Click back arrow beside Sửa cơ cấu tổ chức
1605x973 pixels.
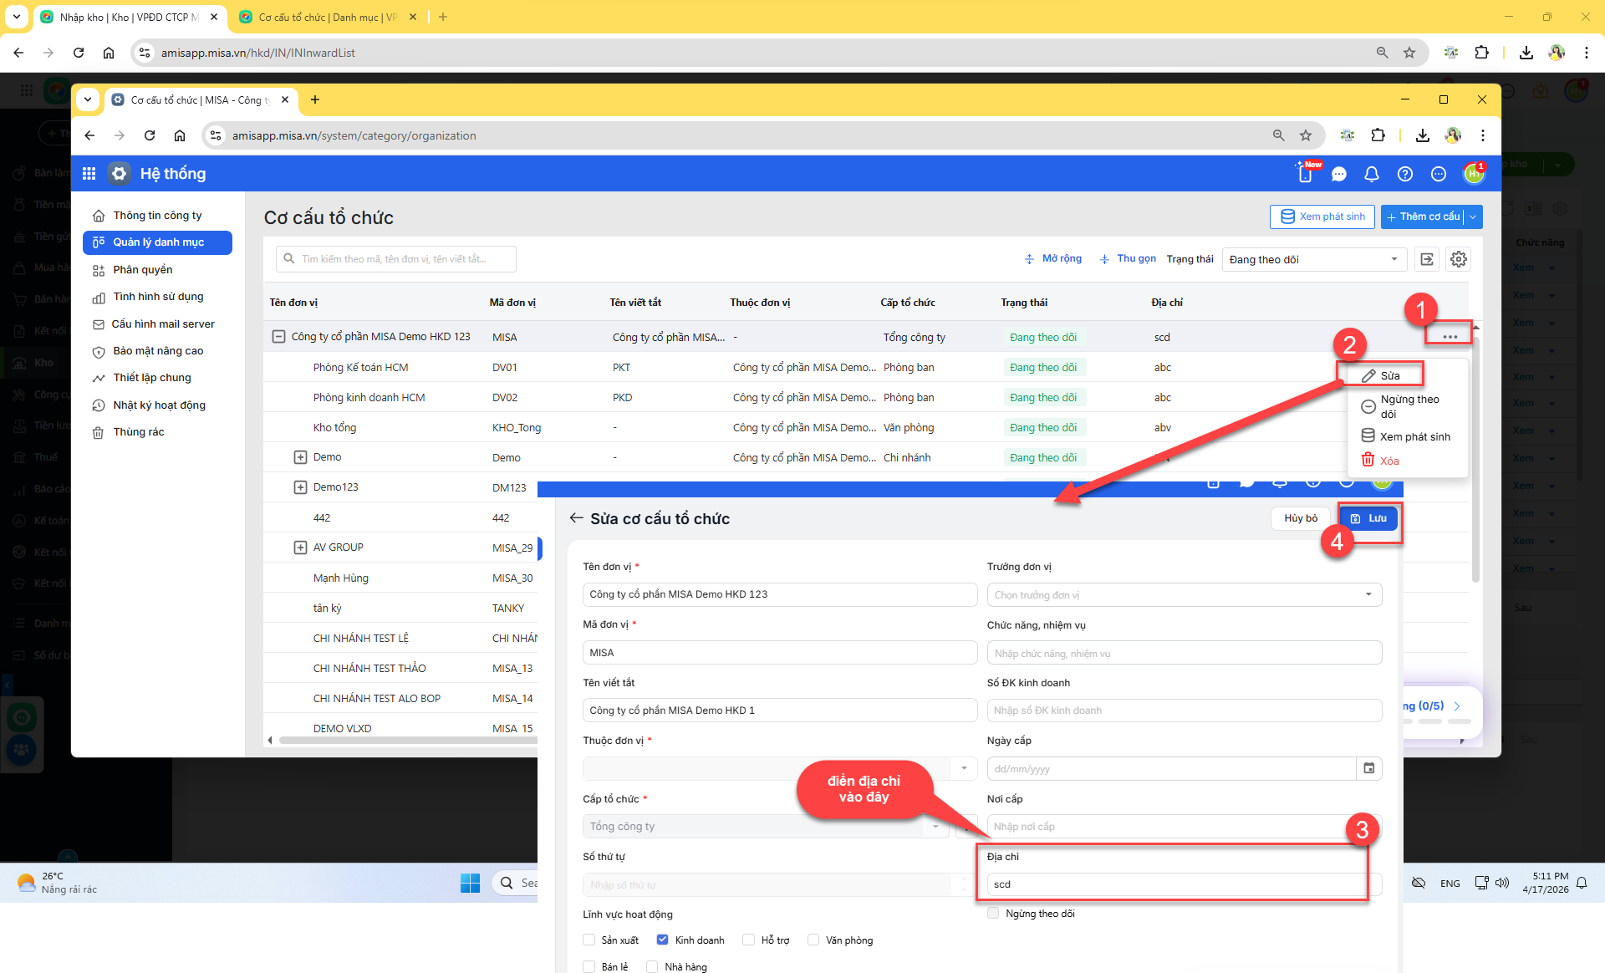[x=576, y=518]
